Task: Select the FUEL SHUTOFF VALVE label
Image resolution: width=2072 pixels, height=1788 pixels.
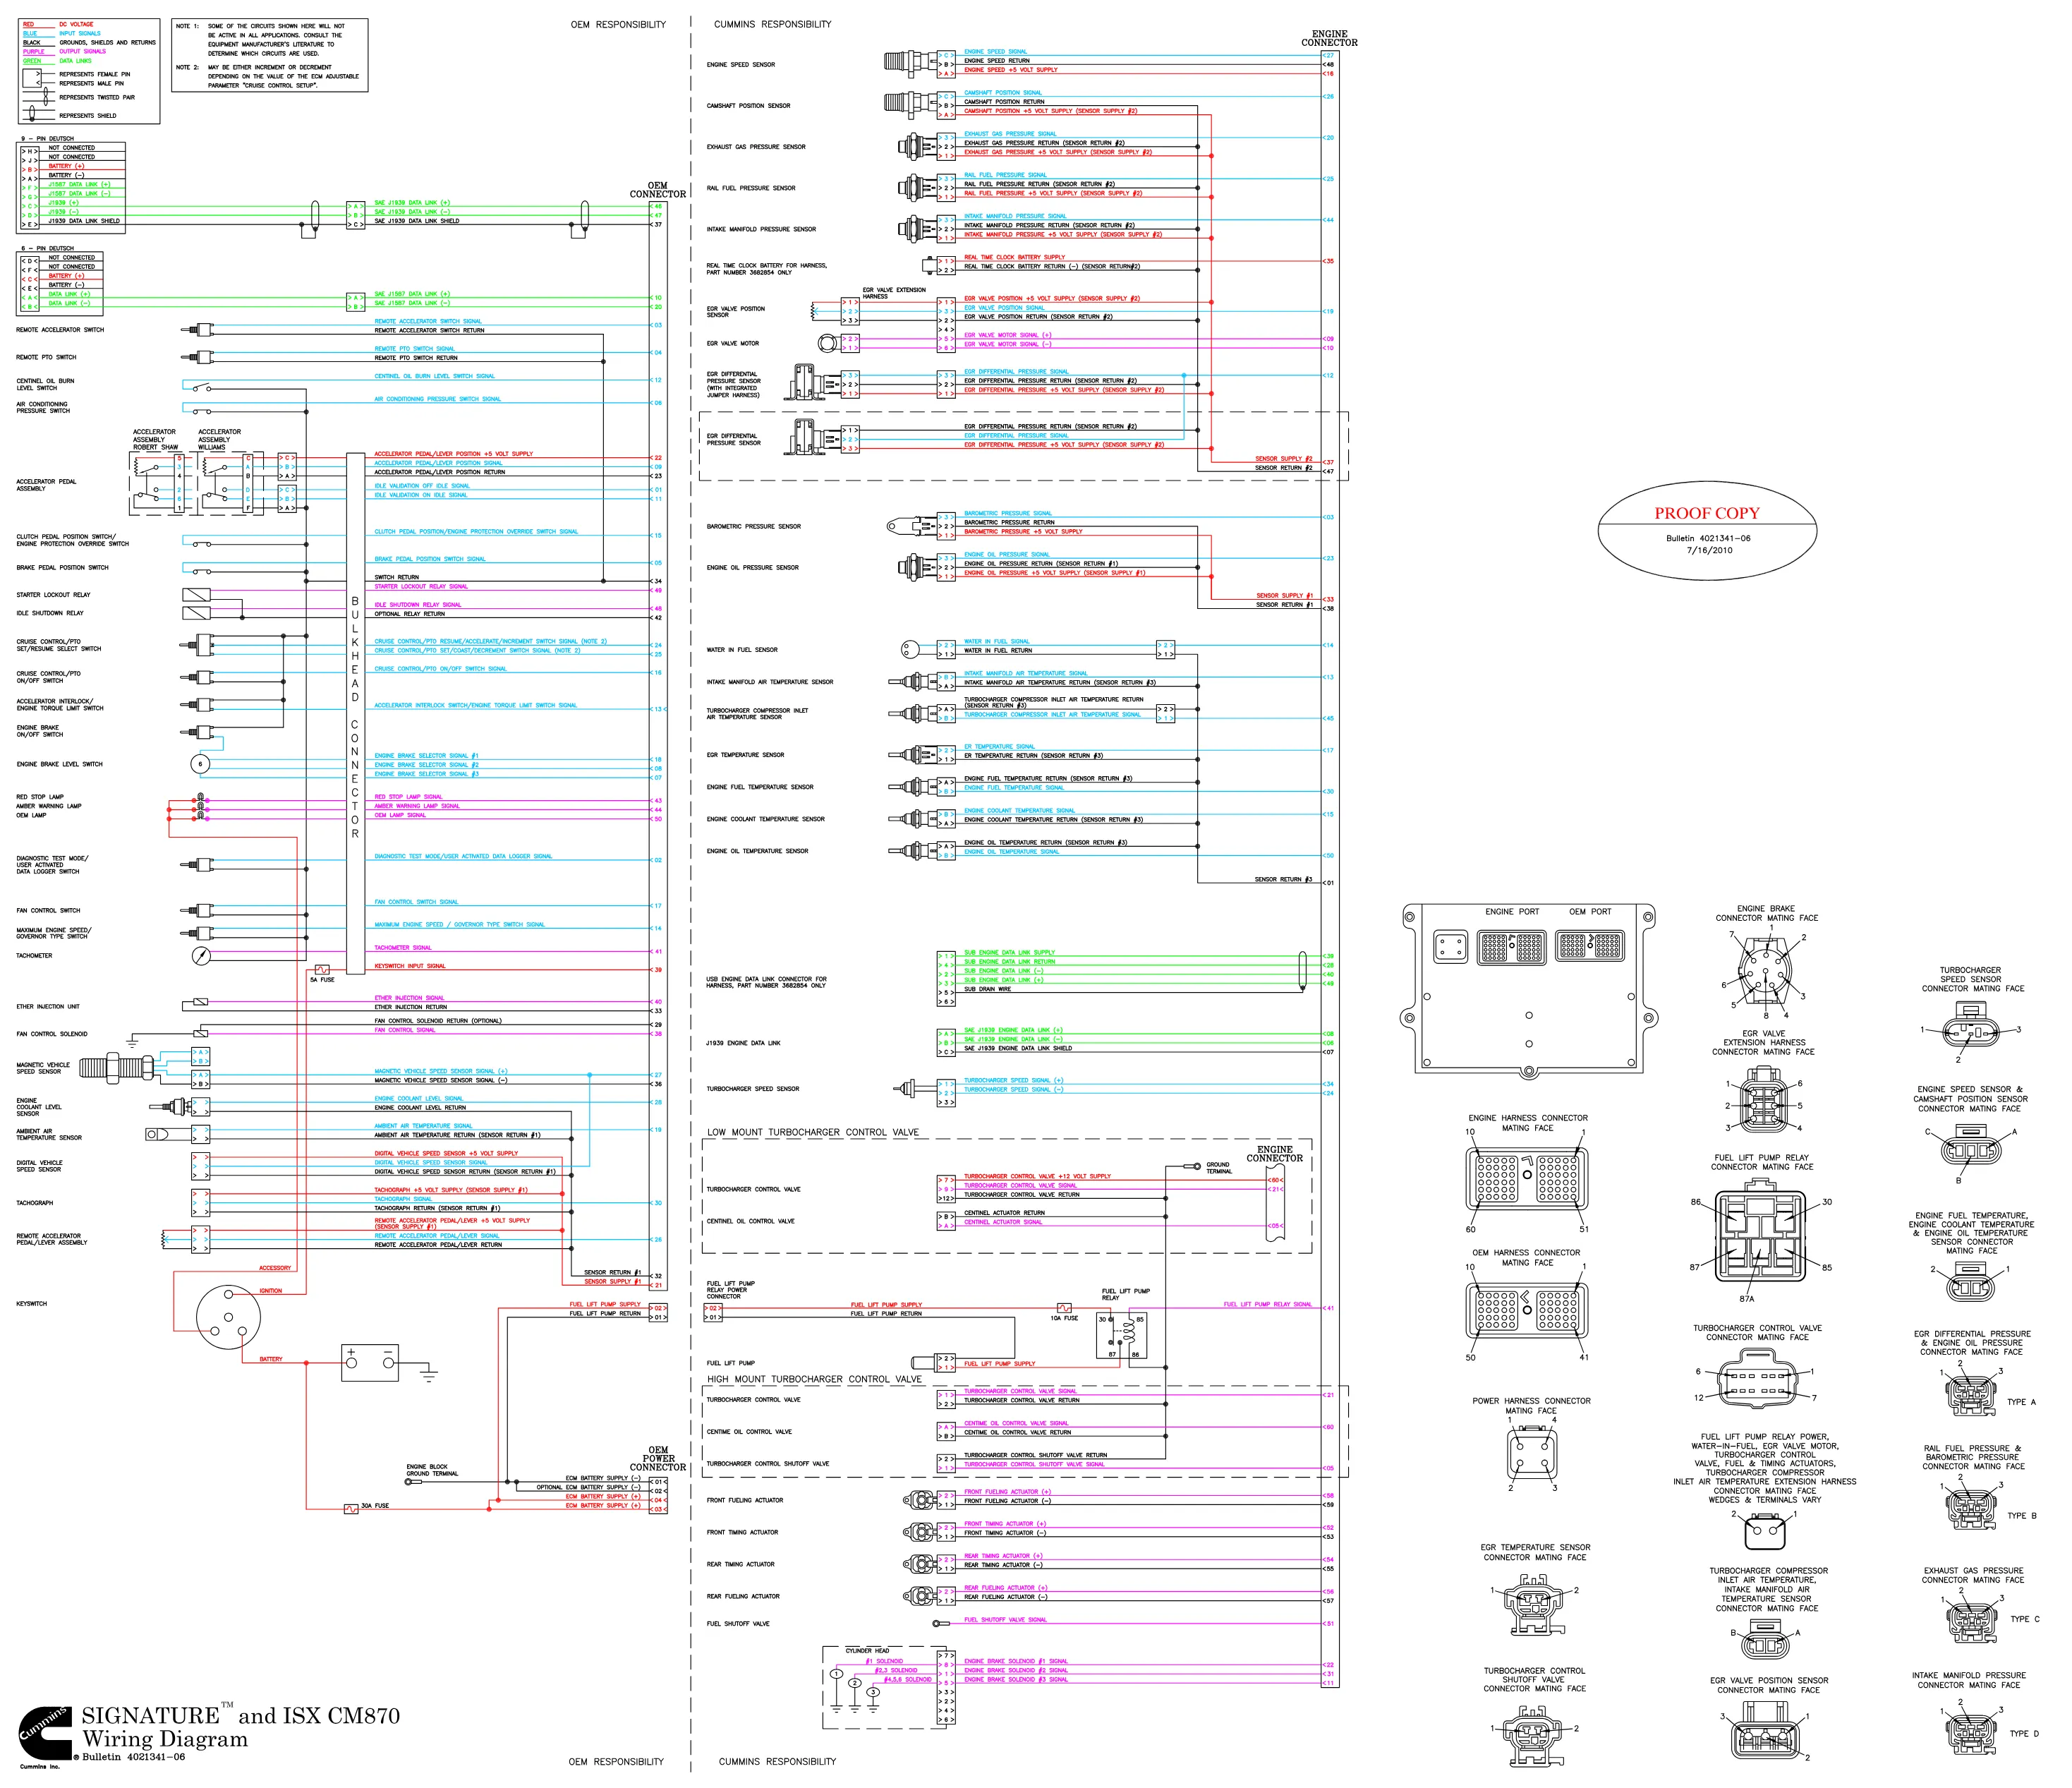Action: click(738, 1624)
